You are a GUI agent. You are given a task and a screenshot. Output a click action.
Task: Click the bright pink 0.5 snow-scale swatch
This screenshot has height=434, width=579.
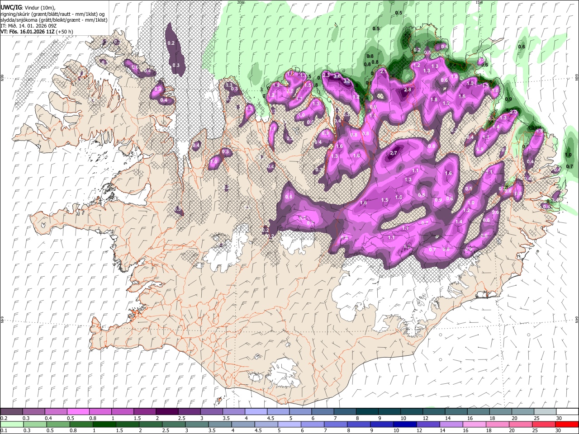coord(78,412)
